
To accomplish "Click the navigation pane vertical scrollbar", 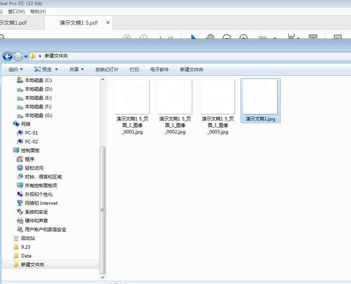I will pos(103,176).
